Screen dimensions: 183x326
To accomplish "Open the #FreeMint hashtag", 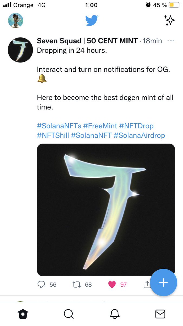I will (x=100, y=126).
